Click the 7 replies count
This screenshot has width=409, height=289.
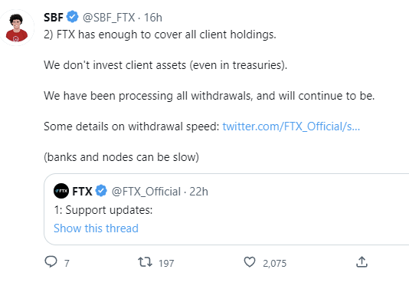tap(67, 264)
